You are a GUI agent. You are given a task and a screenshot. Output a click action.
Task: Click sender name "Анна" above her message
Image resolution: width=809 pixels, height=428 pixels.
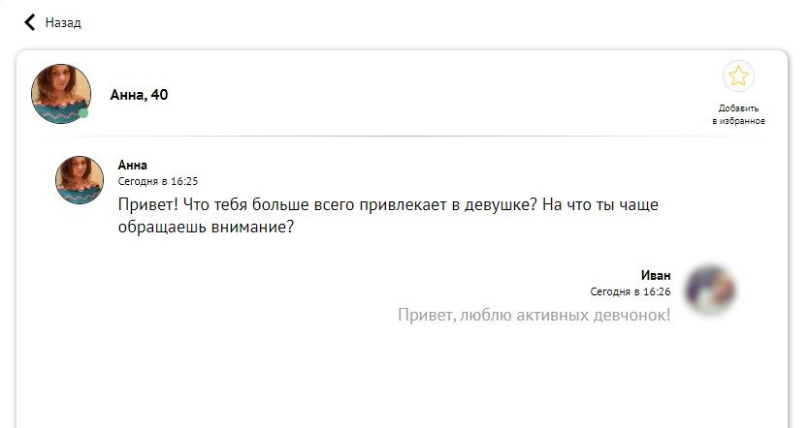click(133, 165)
